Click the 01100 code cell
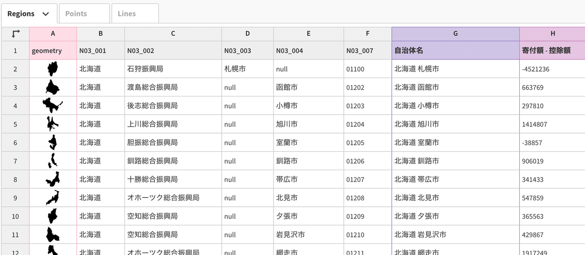 pyautogui.click(x=368, y=69)
